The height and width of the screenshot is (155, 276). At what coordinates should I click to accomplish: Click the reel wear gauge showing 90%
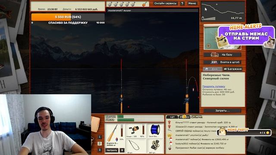tap(143, 130)
